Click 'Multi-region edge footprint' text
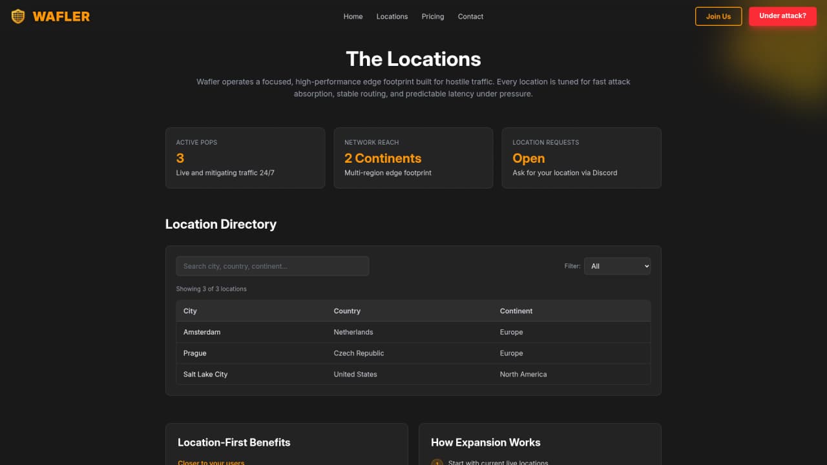Viewport: 827px width, 465px height. pyautogui.click(x=388, y=173)
